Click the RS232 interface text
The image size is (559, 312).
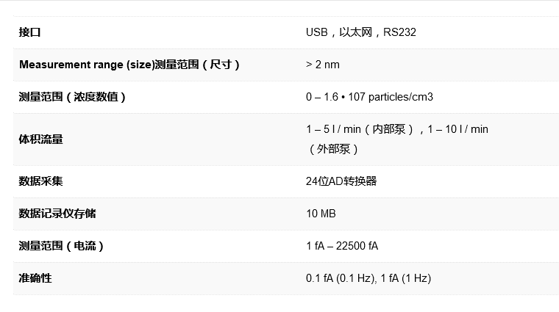(399, 32)
